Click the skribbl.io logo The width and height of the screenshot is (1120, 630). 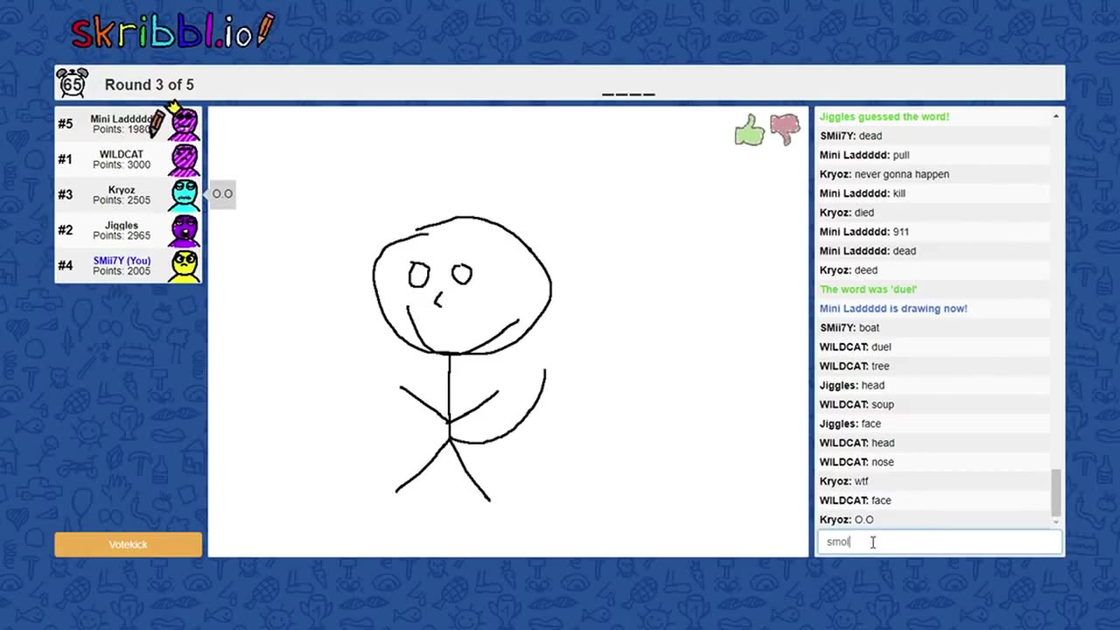tap(172, 31)
